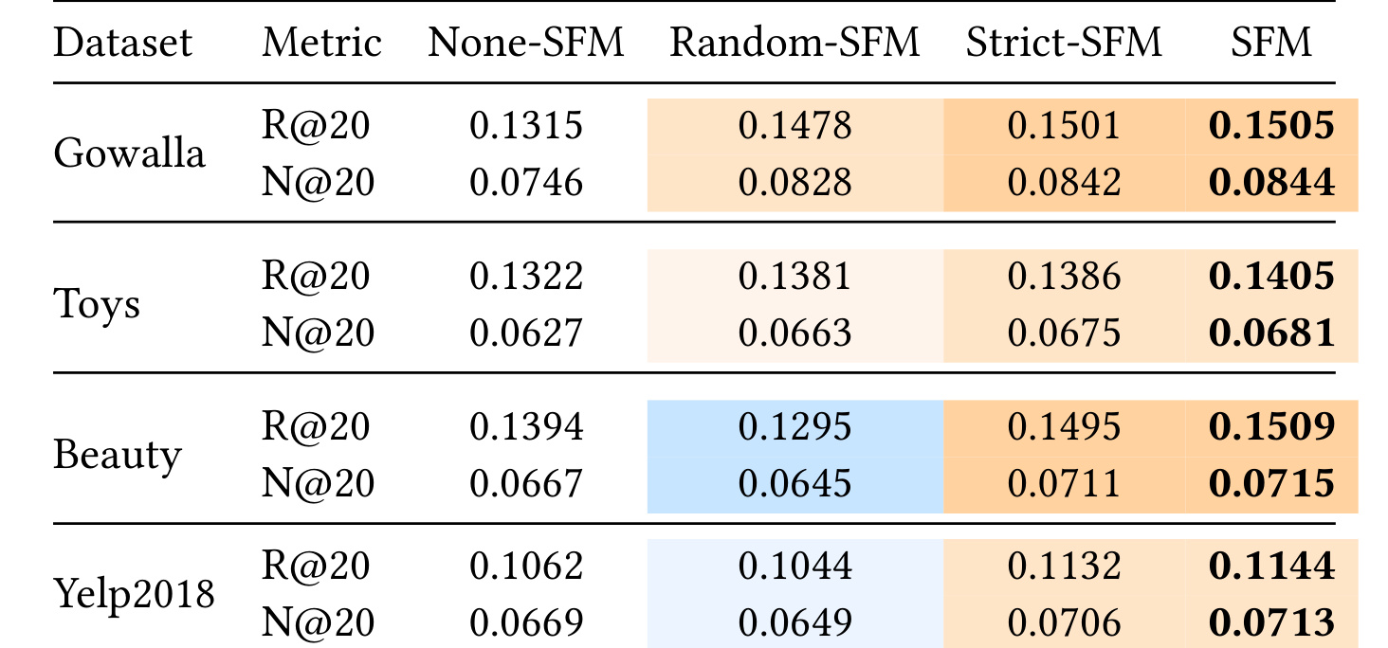Select the Metric column header
This screenshot has width=1388, height=648.
pyautogui.click(x=322, y=43)
